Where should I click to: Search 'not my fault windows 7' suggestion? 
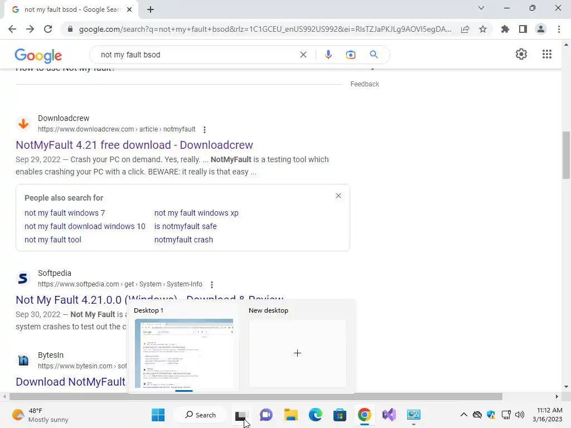(65, 213)
